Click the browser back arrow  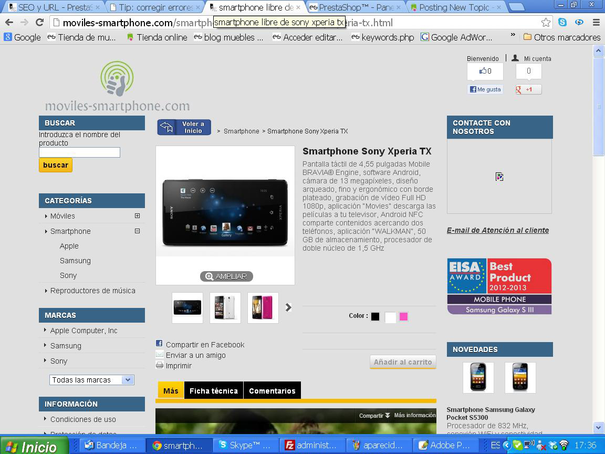pyautogui.click(x=9, y=23)
